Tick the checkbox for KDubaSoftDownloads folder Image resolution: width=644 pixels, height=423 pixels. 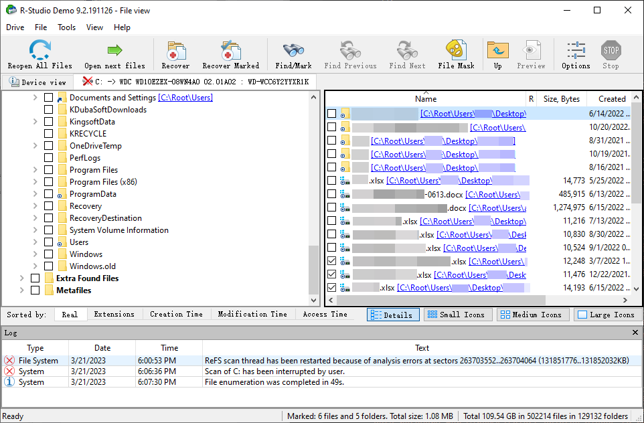[x=48, y=110]
